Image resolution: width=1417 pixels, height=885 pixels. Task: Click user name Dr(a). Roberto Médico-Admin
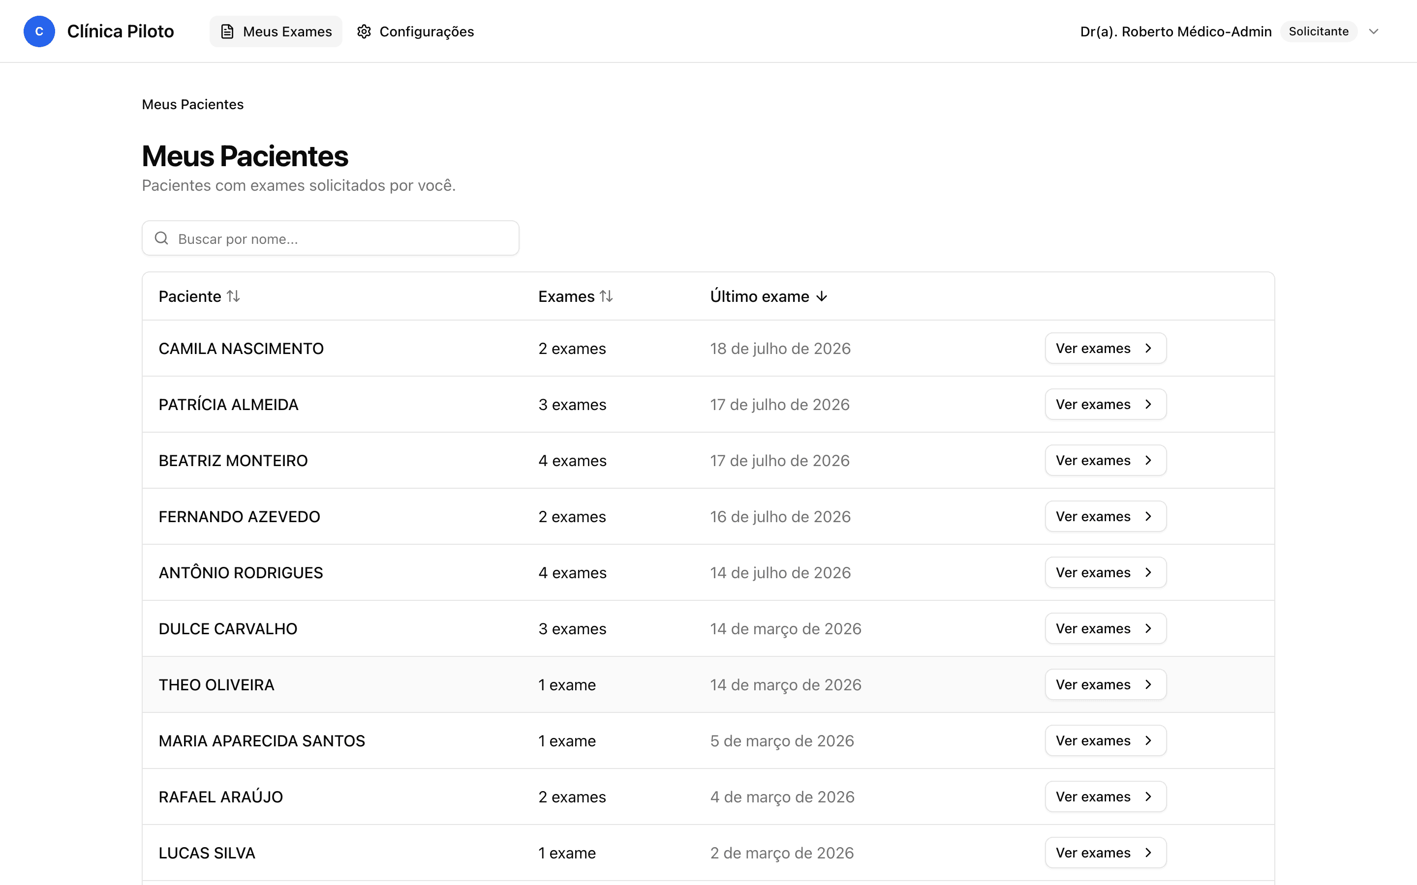(1176, 31)
